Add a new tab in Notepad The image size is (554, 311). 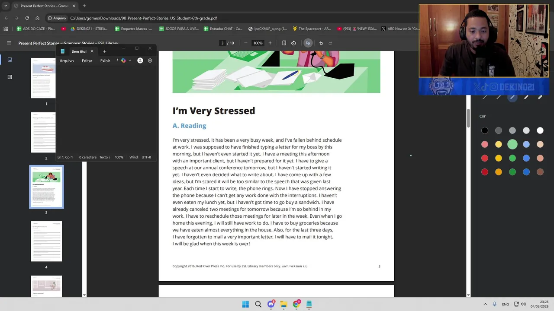click(104, 51)
